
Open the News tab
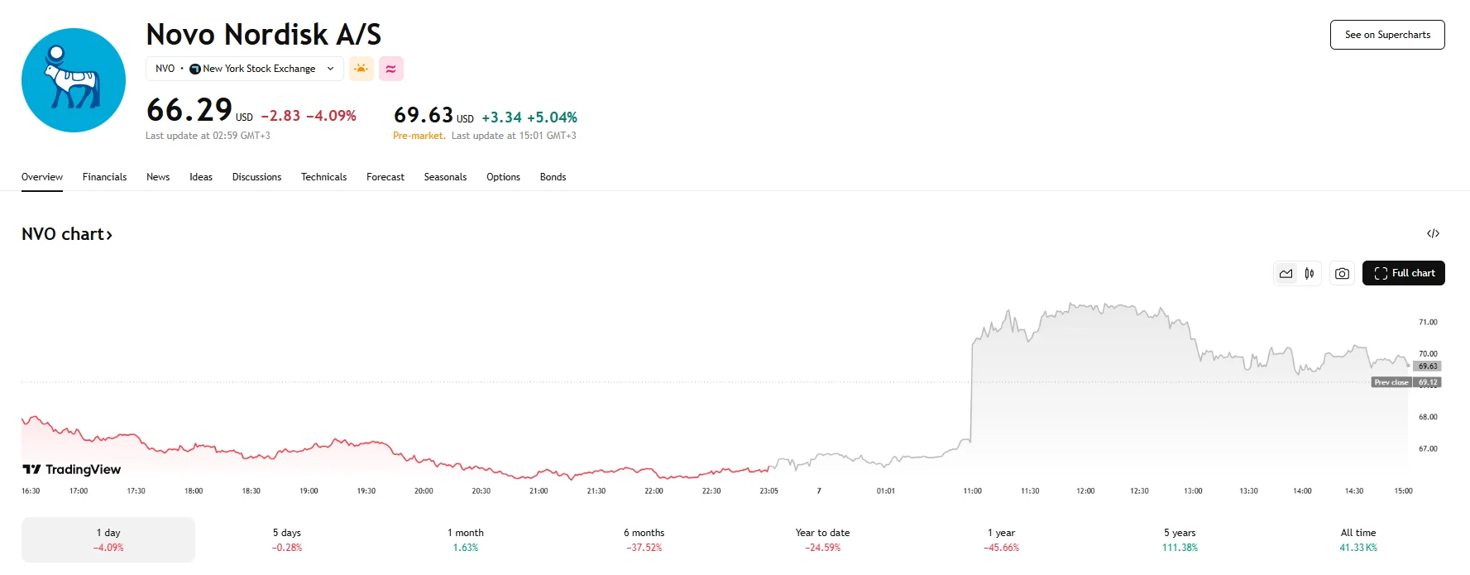[x=158, y=177]
